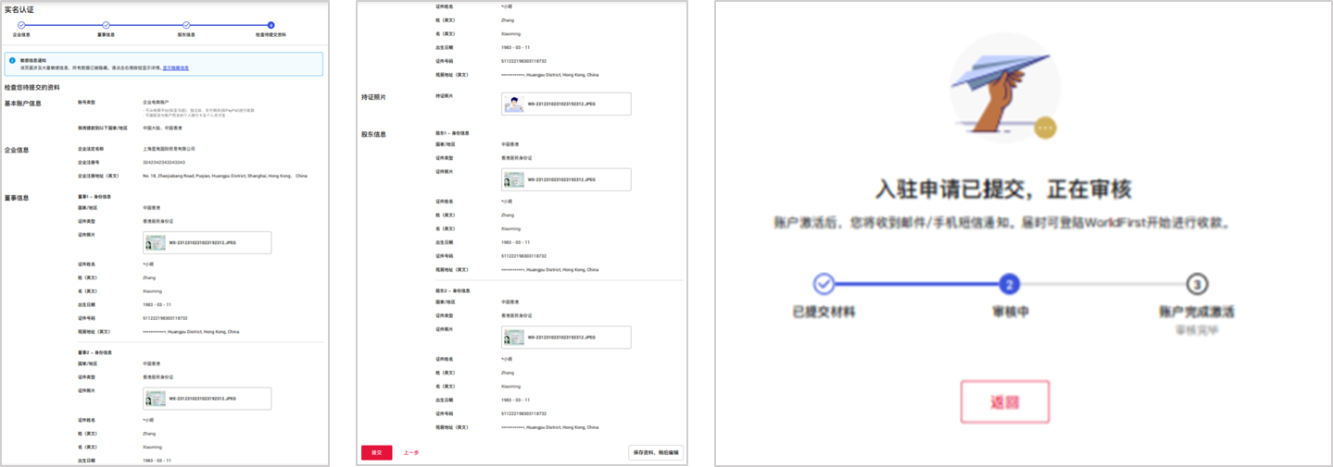
Task: Click the 保存资料，稍后编辑 button
Action: point(656,452)
